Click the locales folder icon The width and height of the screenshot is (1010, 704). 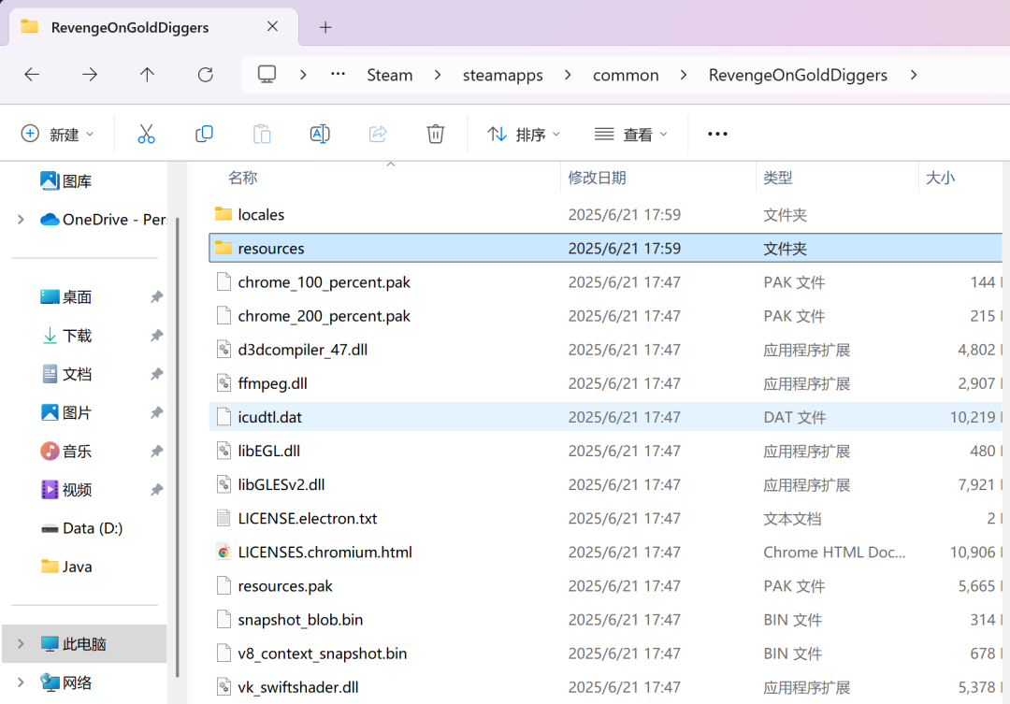point(224,214)
